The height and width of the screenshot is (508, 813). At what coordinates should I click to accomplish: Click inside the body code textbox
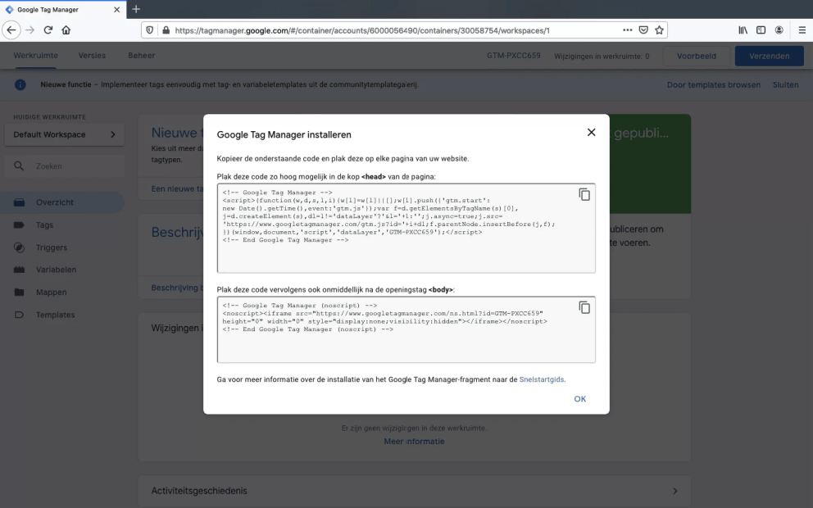click(406, 329)
